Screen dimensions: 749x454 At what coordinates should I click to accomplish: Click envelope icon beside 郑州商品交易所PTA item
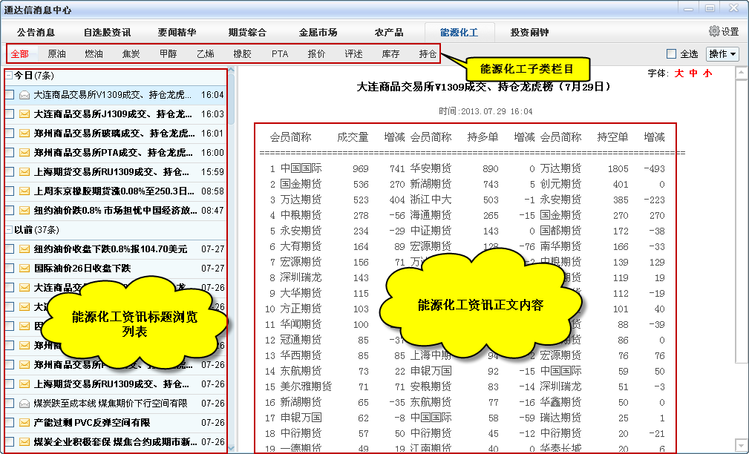(24, 153)
